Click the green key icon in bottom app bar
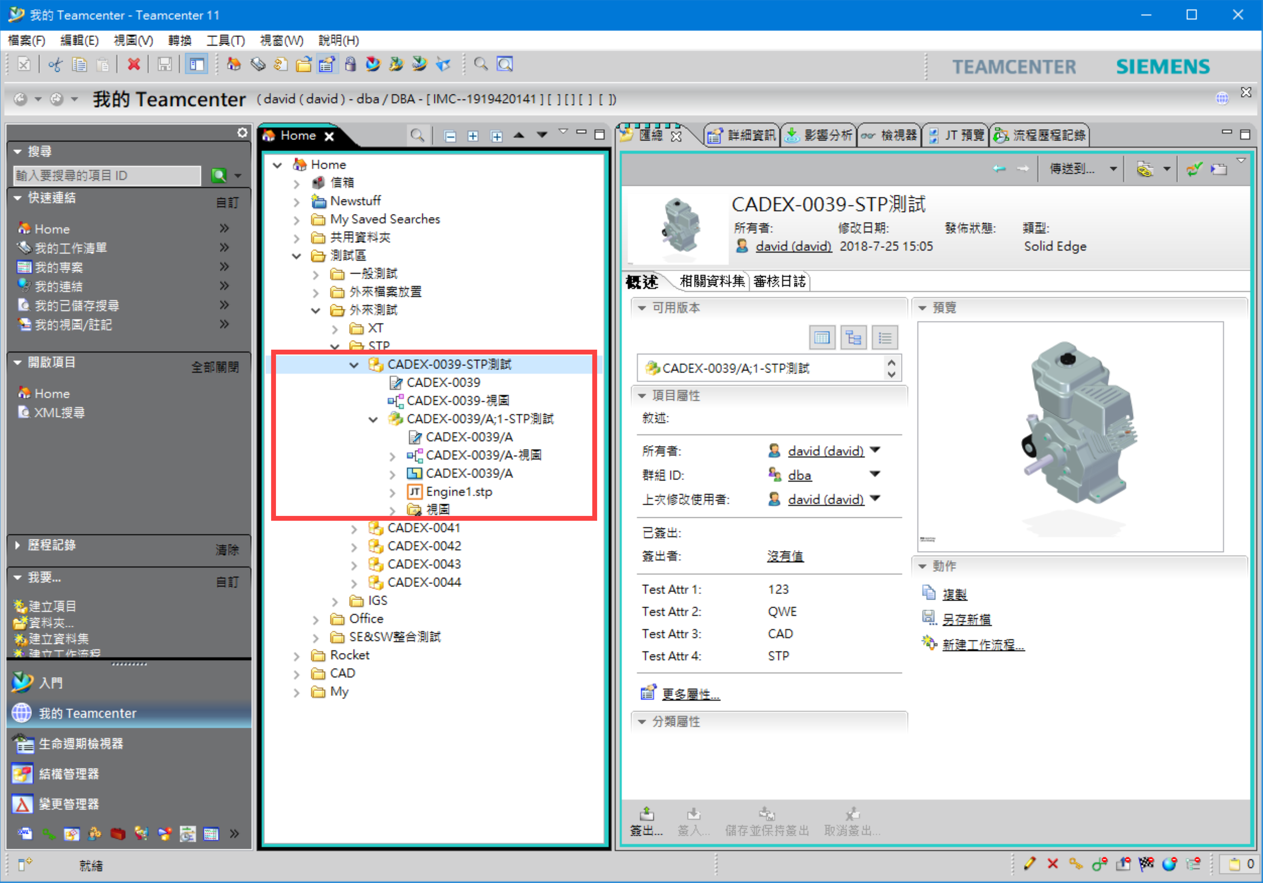1263x883 pixels. [x=48, y=834]
